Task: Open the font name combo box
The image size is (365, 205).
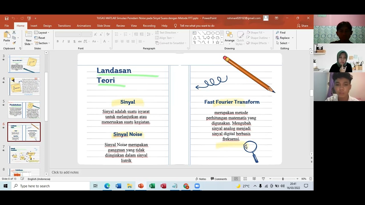Action: coord(68,34)
